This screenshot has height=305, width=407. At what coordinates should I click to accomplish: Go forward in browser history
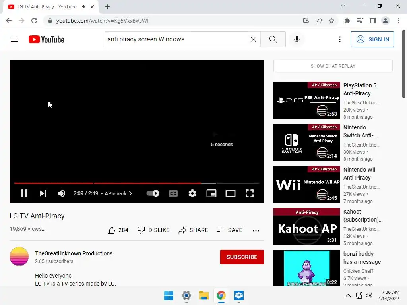(x=21, y=21)
